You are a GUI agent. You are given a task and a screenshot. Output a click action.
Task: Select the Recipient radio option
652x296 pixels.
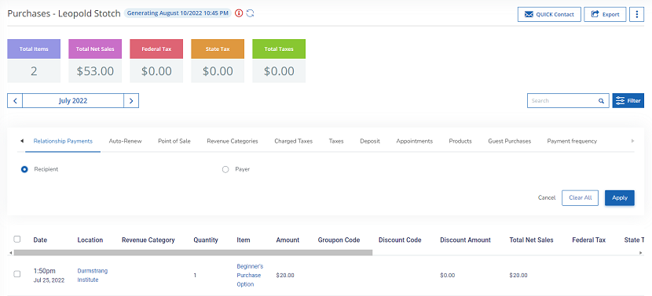(24, 169)
